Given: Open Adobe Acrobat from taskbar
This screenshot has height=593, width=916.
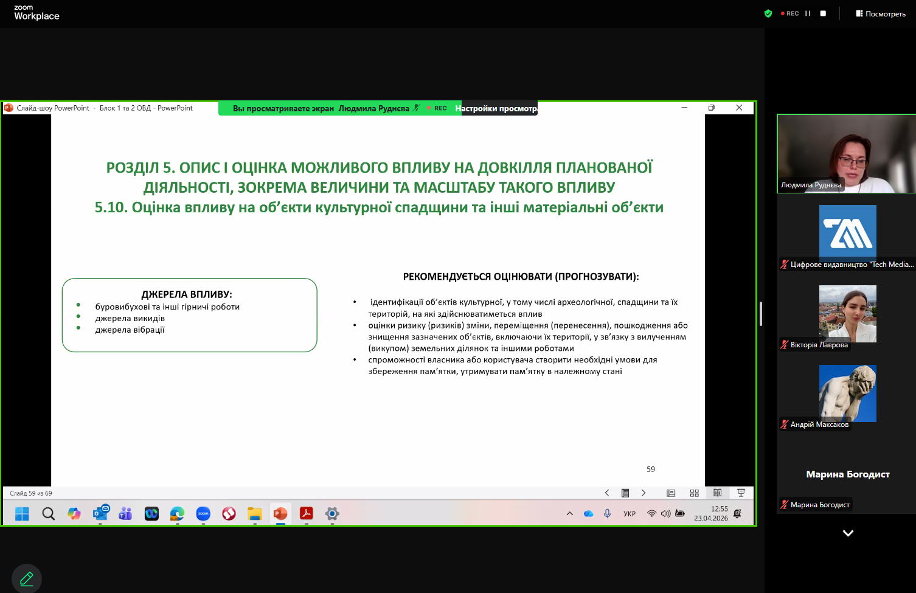Looking at the screenshot, I should pyautogui.click(x=306, y=514).
